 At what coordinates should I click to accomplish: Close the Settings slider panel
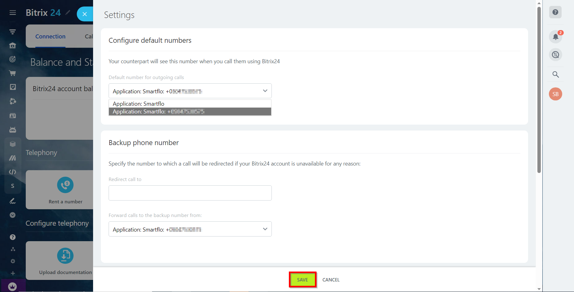pyautogui.click(x=85, y=14)
